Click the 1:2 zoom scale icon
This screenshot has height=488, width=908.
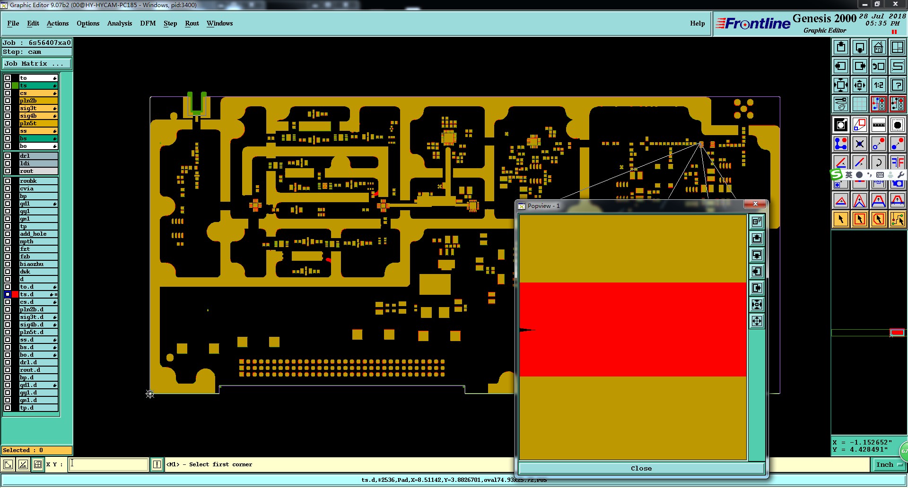(x=879, y=85)
